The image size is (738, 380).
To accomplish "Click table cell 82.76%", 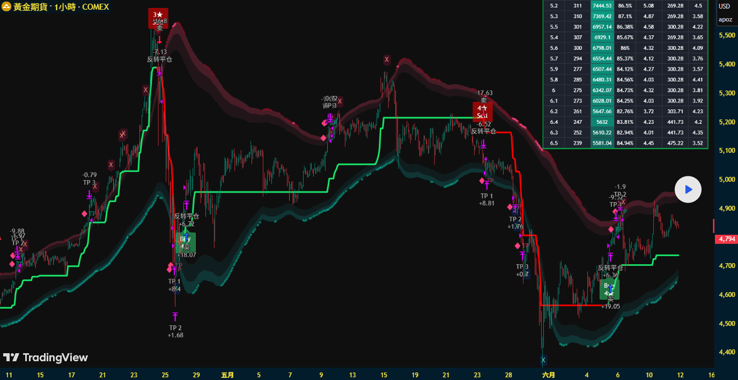I will [x=624, y=111].
